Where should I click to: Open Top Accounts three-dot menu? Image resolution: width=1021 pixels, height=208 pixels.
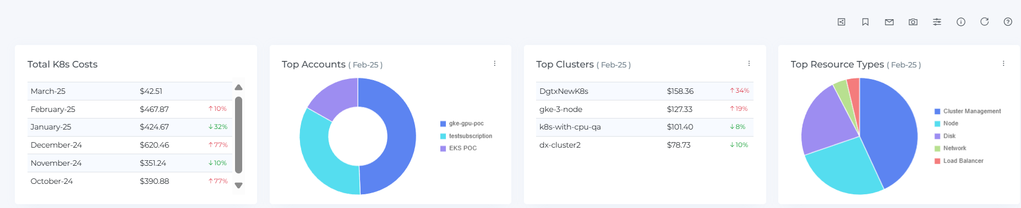pyautogui.click(x=495, y=64)
